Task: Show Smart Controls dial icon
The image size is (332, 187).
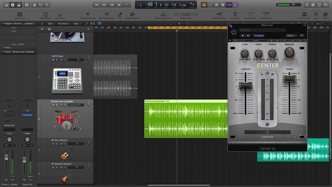Action: (35, 5)
